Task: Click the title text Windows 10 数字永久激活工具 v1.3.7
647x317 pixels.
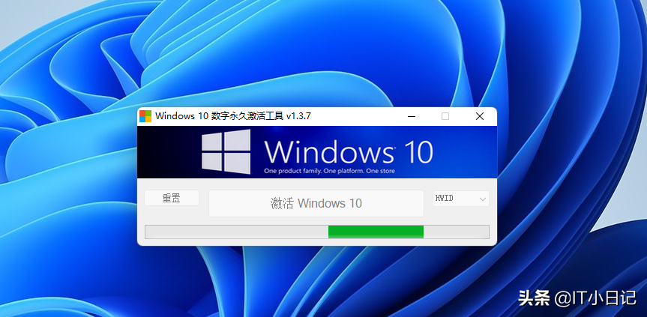Action: tap(233, 116)
